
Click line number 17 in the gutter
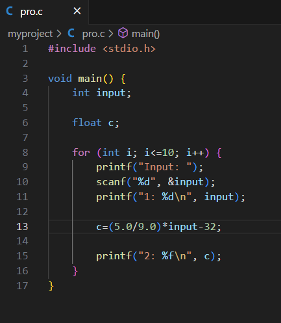click(x=22, y=286)
